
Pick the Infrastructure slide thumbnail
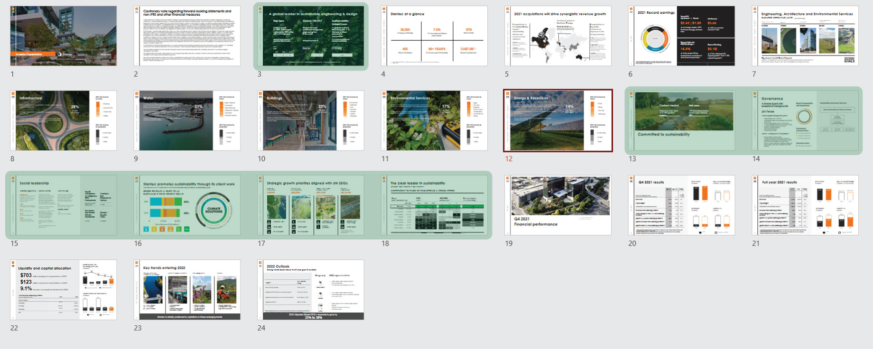(64, 121)
